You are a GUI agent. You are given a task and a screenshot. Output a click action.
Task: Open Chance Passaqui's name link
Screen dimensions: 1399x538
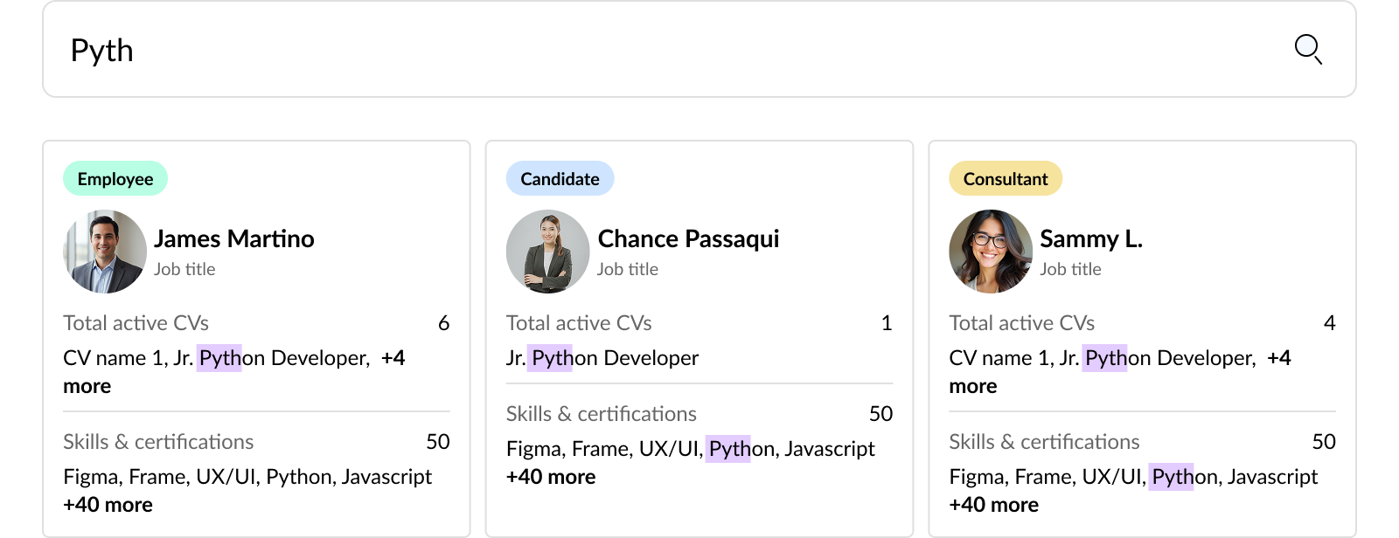tap(688, 238)
